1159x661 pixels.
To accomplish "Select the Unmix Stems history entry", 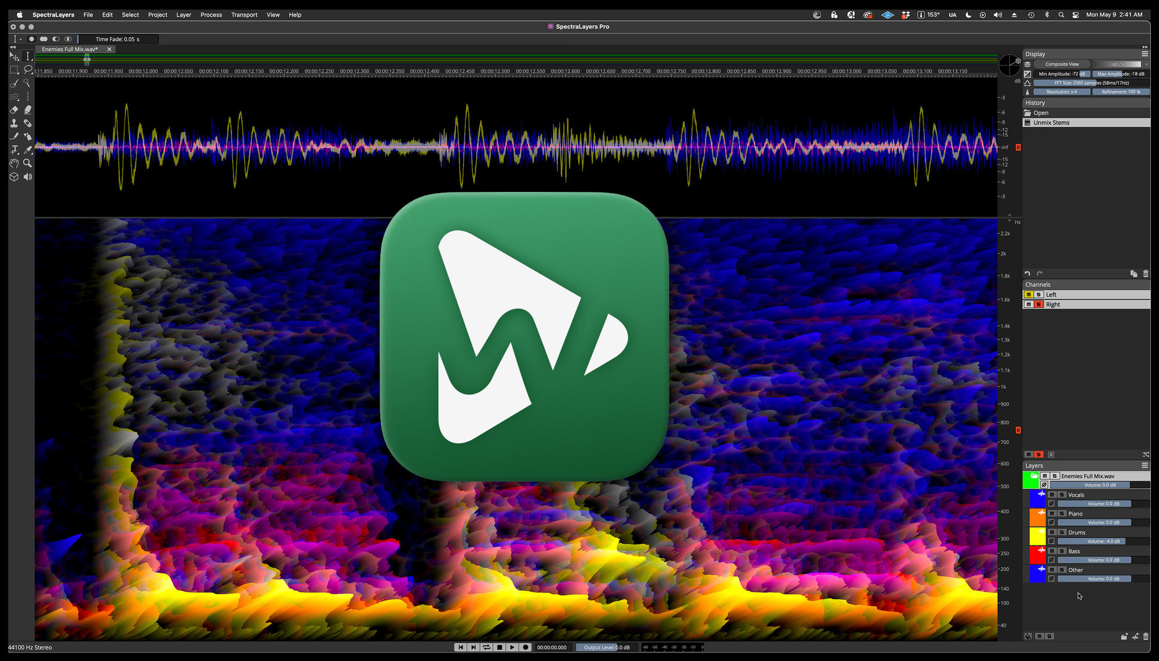I will pos(1087,123).
